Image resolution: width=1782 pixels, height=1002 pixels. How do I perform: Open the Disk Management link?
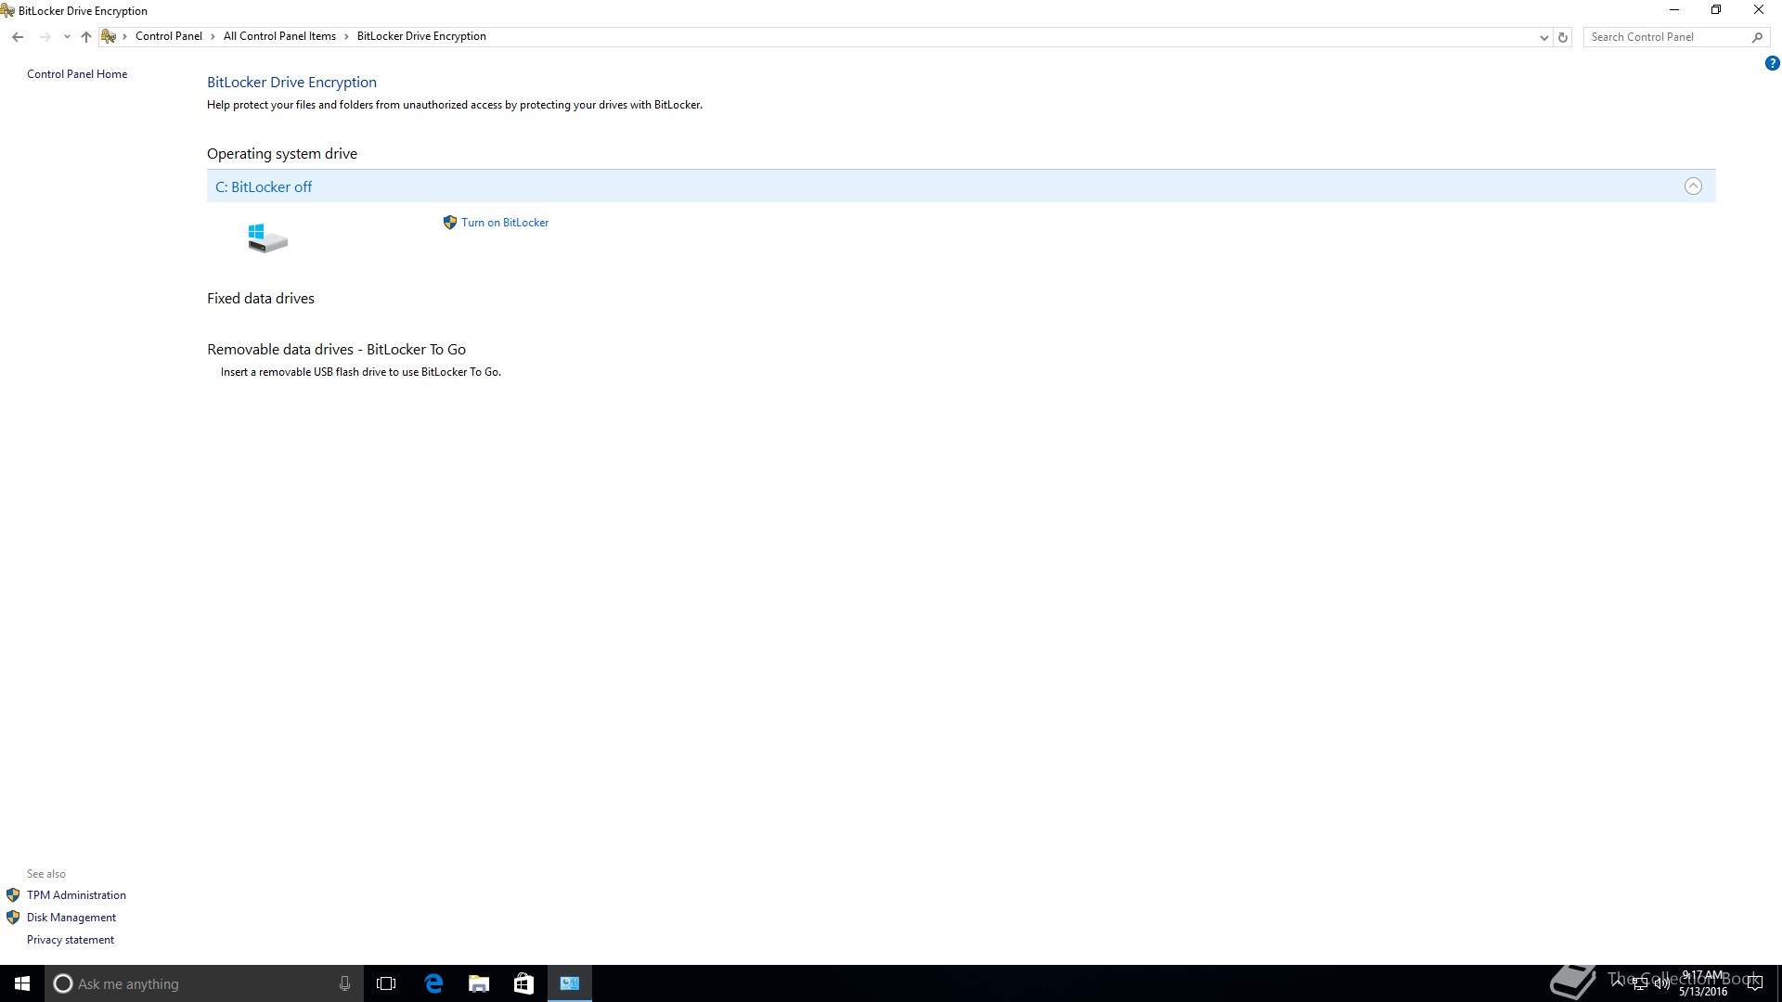(71, 918)
